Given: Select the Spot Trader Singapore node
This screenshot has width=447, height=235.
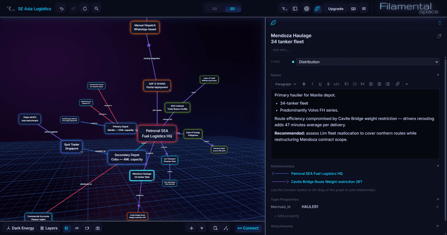Looking at the screenshot, I should point(72,146).
